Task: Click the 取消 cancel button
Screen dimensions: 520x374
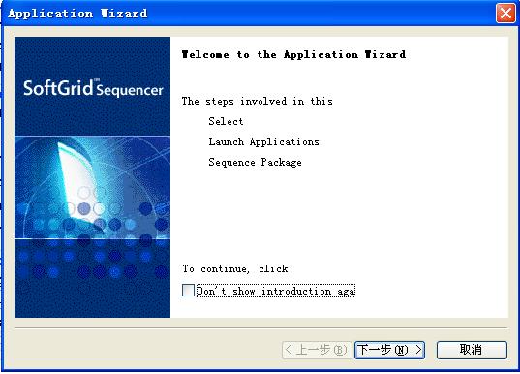Action: click(472, 350)
